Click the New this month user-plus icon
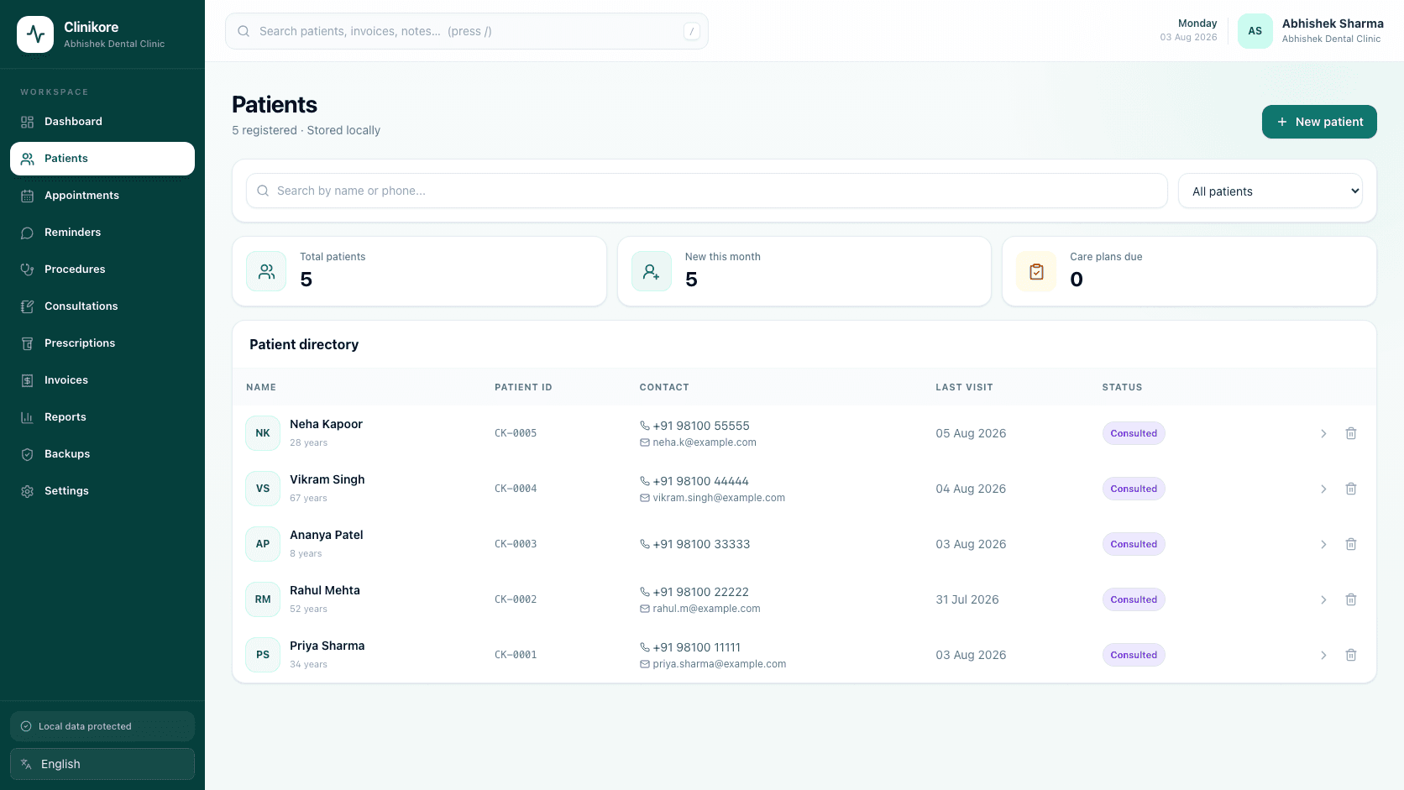The image size is (1404, 790). tap(652, 271)
